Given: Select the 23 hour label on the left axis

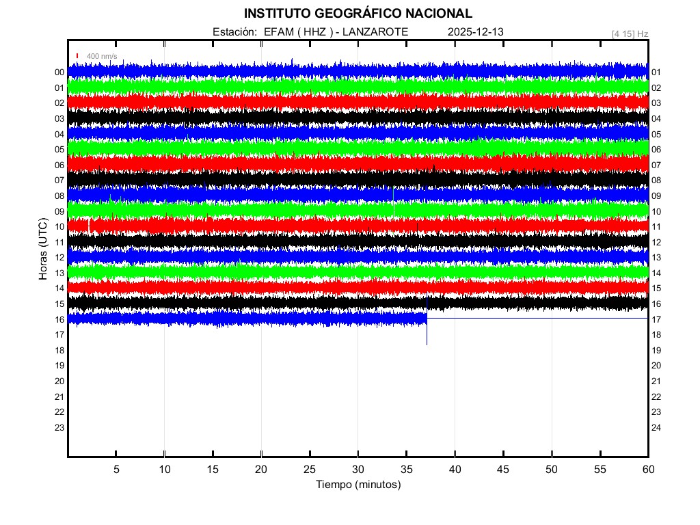Looking at the screenshot, I should [x=59, y=428].
